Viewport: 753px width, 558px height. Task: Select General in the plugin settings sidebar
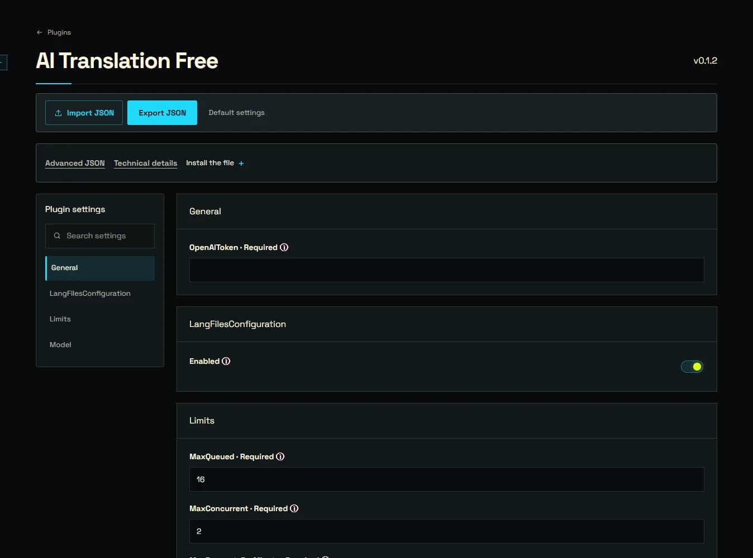click(100, 268)
